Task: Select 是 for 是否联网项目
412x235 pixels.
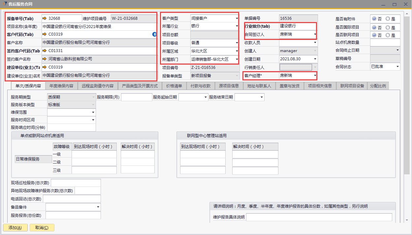Action: point(388,35)
